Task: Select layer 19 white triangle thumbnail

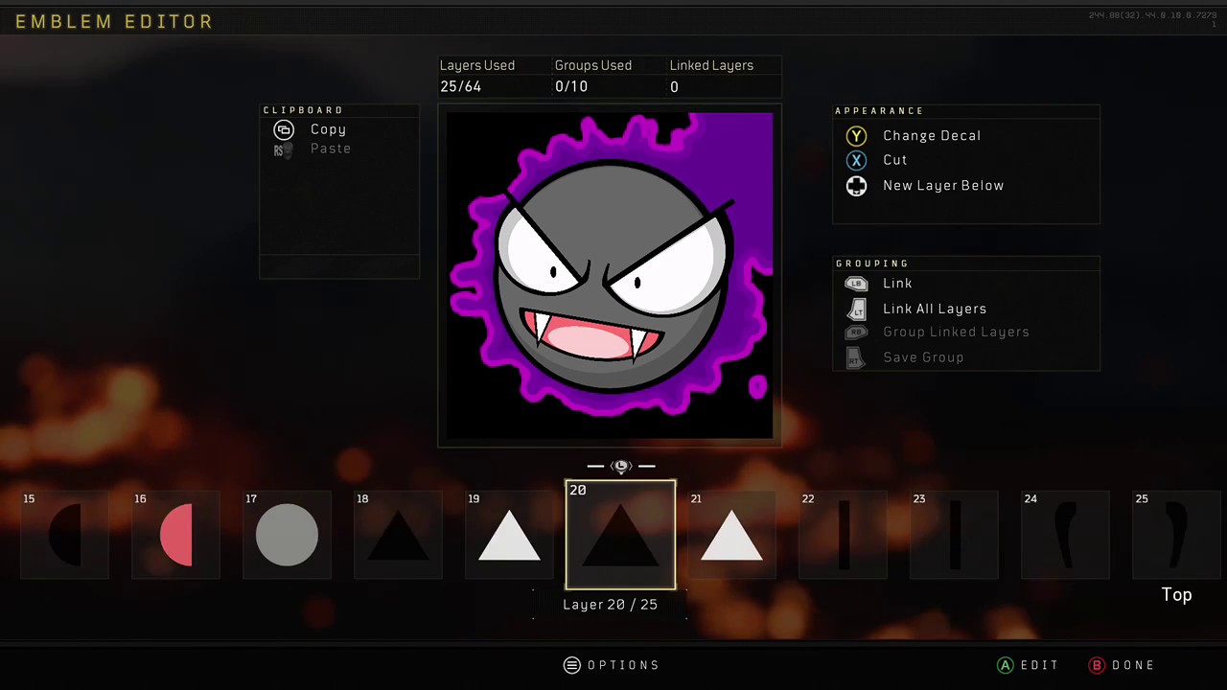Action: (x=509, y=535)
